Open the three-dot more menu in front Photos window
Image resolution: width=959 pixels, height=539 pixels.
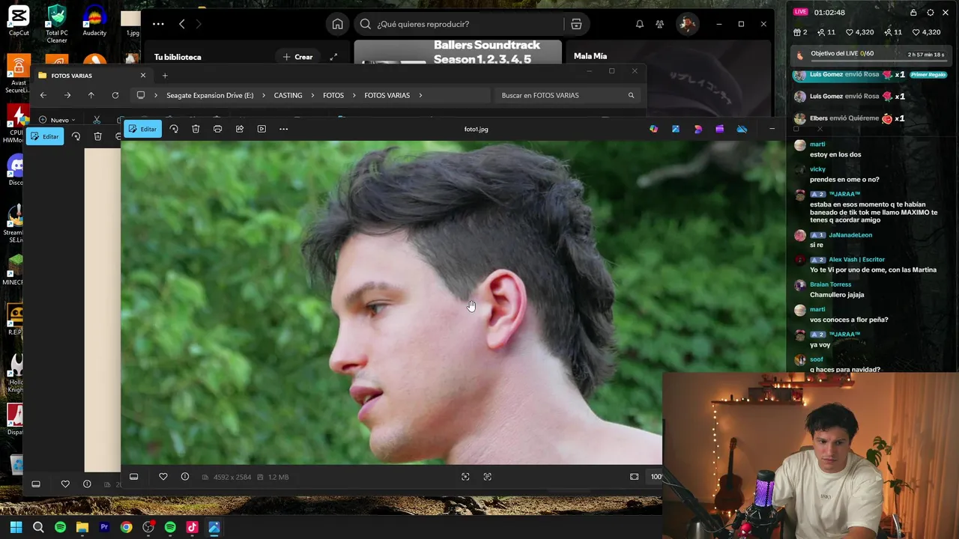pyautogui.click(x=283, y=129)
